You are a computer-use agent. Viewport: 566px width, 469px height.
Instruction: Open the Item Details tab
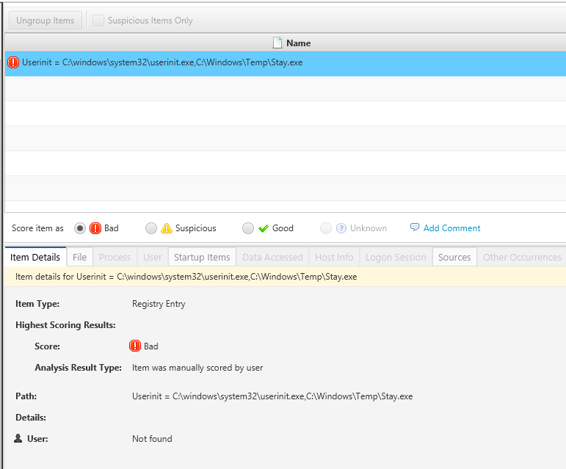[35, 258]
